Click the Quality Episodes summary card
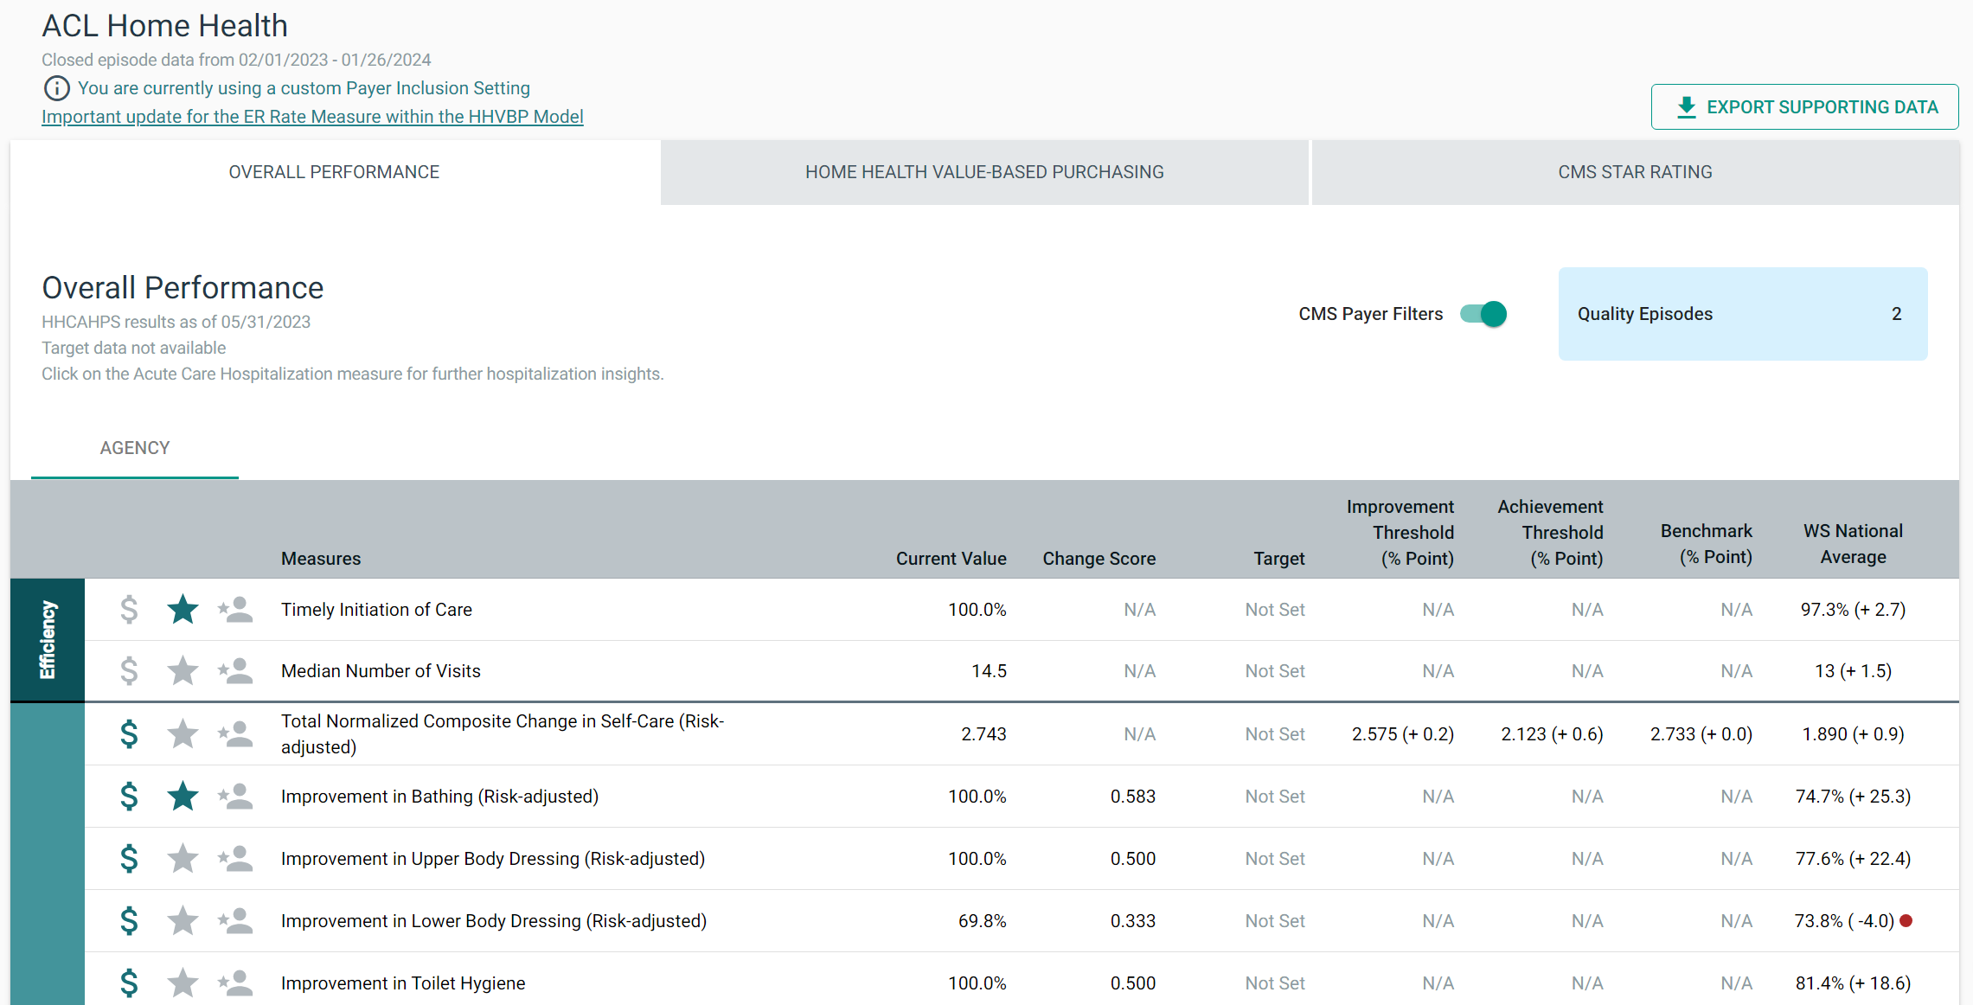 (x=1742, y=313)
